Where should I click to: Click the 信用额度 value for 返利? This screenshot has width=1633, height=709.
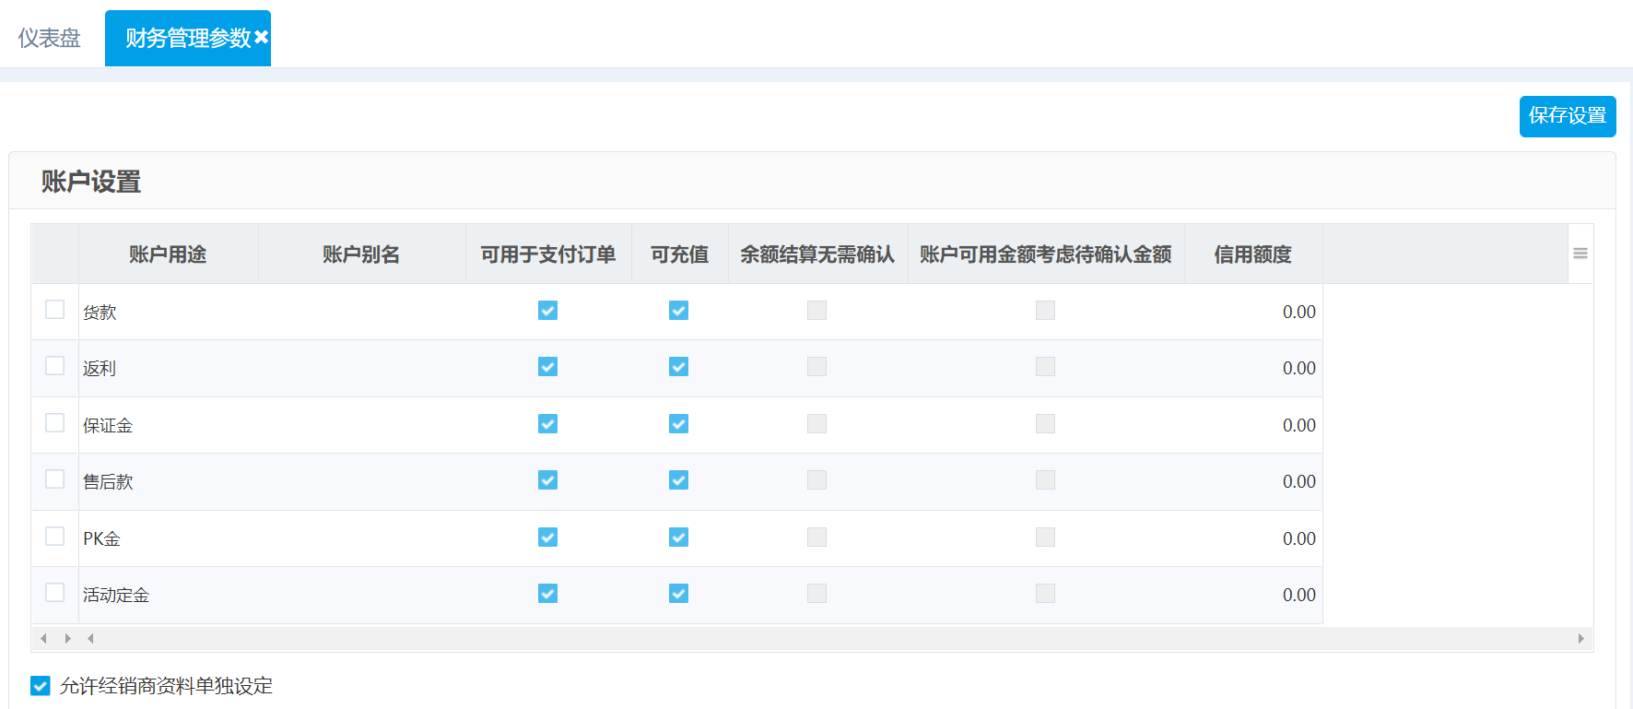pyautogui.click(x=1299, y=369)
